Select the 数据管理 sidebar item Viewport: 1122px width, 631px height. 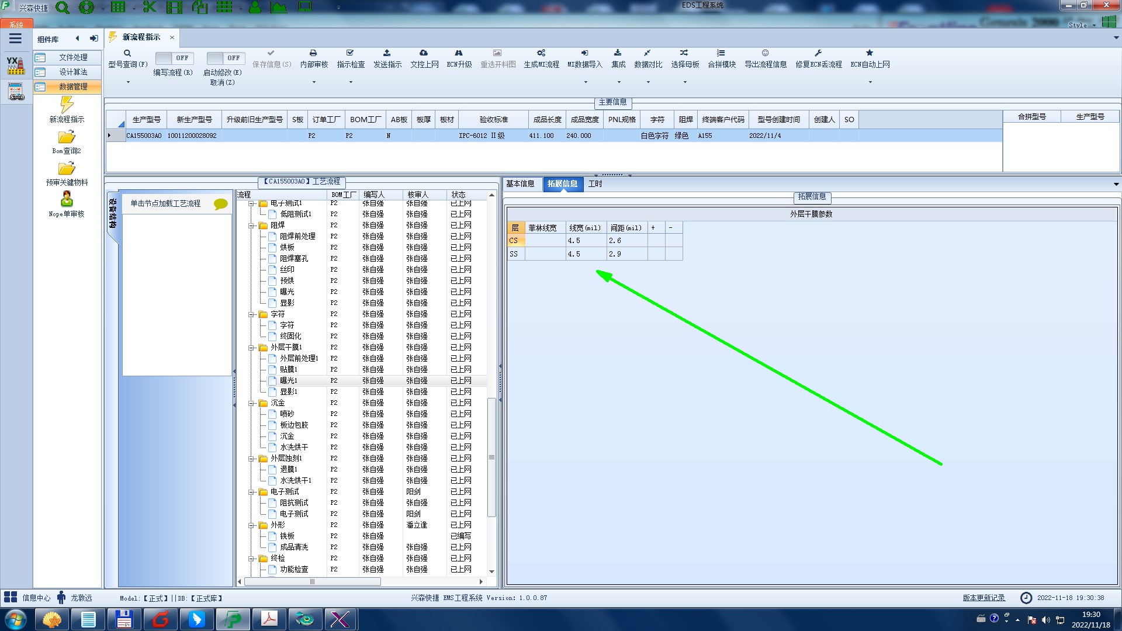(73, 86)
